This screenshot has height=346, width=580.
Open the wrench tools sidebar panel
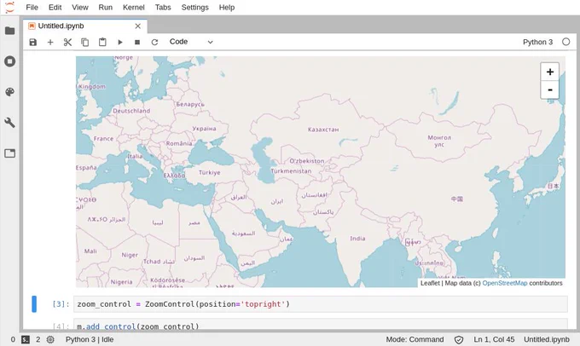pyautogui.click(x=10, y=123)
